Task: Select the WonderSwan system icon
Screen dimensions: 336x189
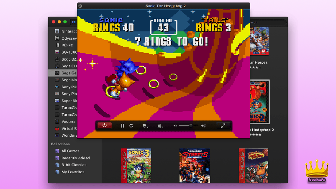Action: point(57,135)
